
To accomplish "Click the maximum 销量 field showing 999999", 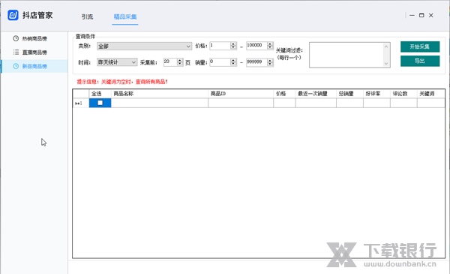I will (256, 62).
